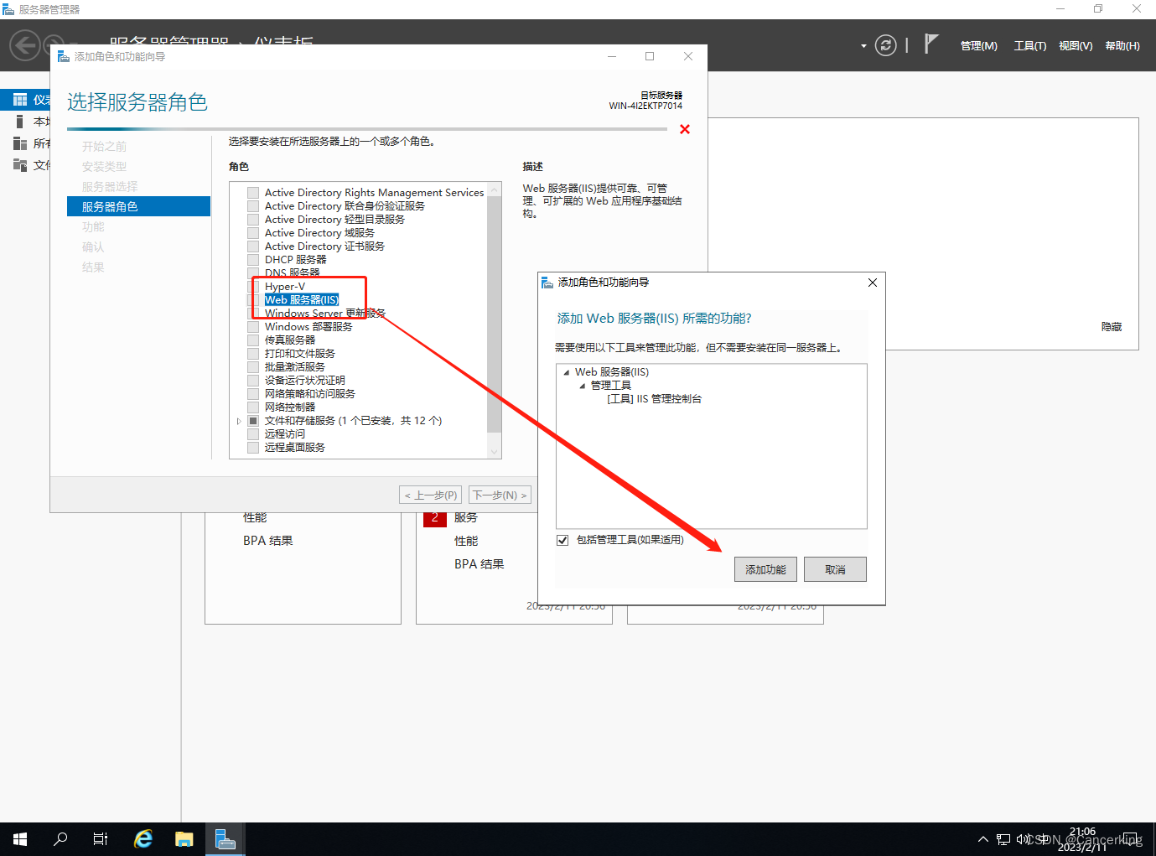Check Active Directory 证书服务 role

pyautogui.click(x=253, y=246)
